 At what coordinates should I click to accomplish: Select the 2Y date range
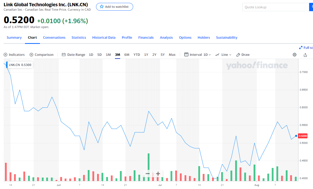(x=154, y=55)
